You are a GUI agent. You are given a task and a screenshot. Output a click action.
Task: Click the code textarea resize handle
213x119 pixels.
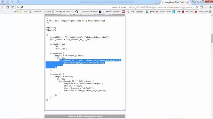coord(124,109)
